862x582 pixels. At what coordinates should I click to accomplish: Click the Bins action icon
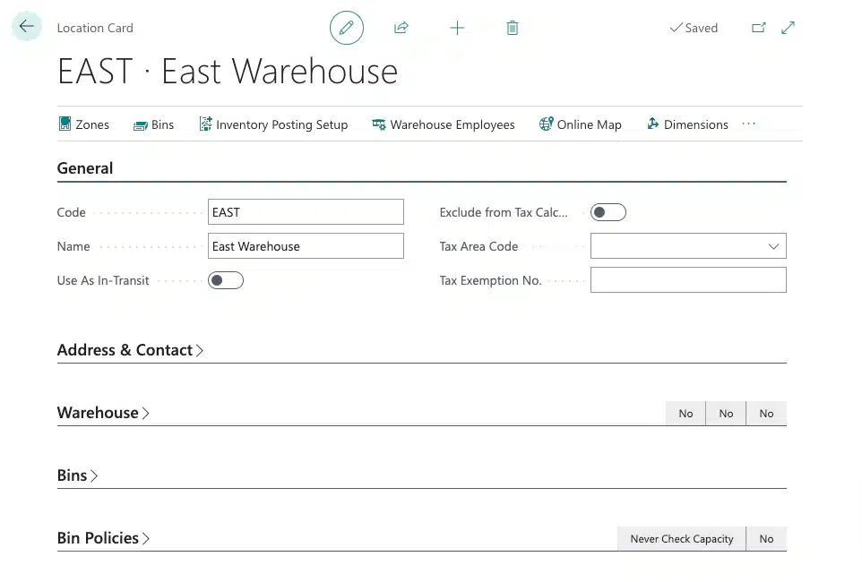point(140,125)
